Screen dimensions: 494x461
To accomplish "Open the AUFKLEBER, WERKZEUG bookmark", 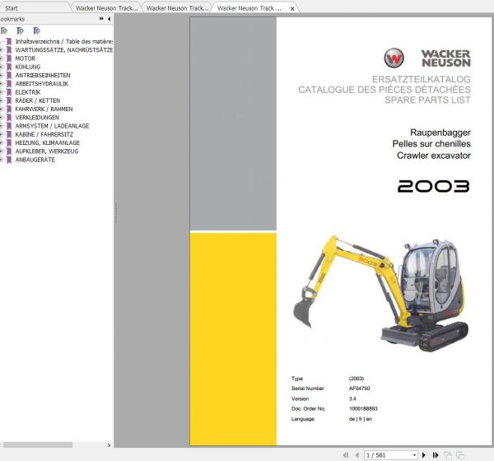I will pyautogui.click(x=47, y=151).
